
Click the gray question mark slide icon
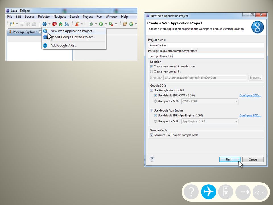point(191,192)
